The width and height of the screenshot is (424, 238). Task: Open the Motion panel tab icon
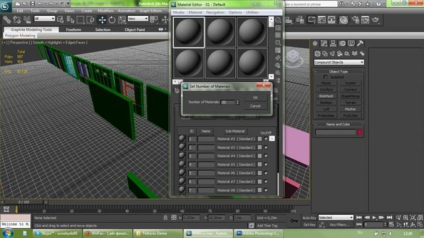343,44
